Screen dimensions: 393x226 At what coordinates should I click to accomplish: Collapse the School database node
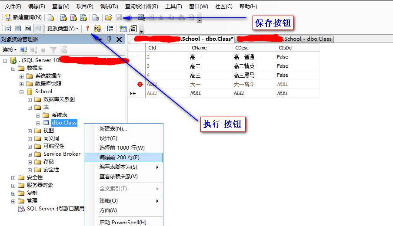pos(21,92)
